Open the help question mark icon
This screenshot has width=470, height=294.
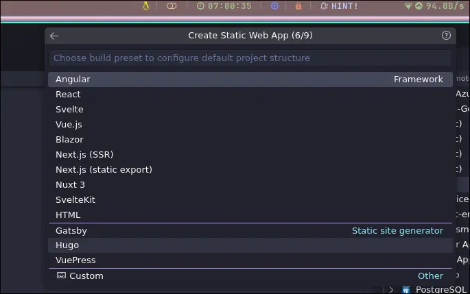(446, 36)
